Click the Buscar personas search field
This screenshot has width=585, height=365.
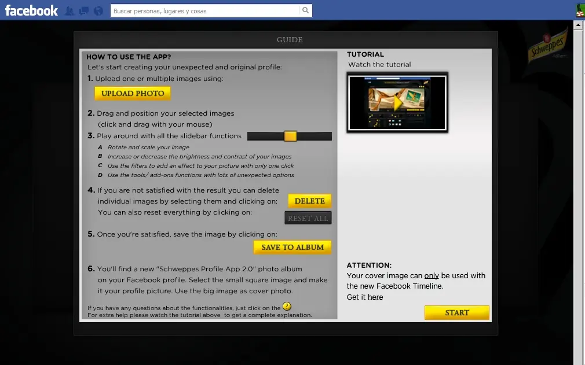pyautogui.click(x=205, y=11)
